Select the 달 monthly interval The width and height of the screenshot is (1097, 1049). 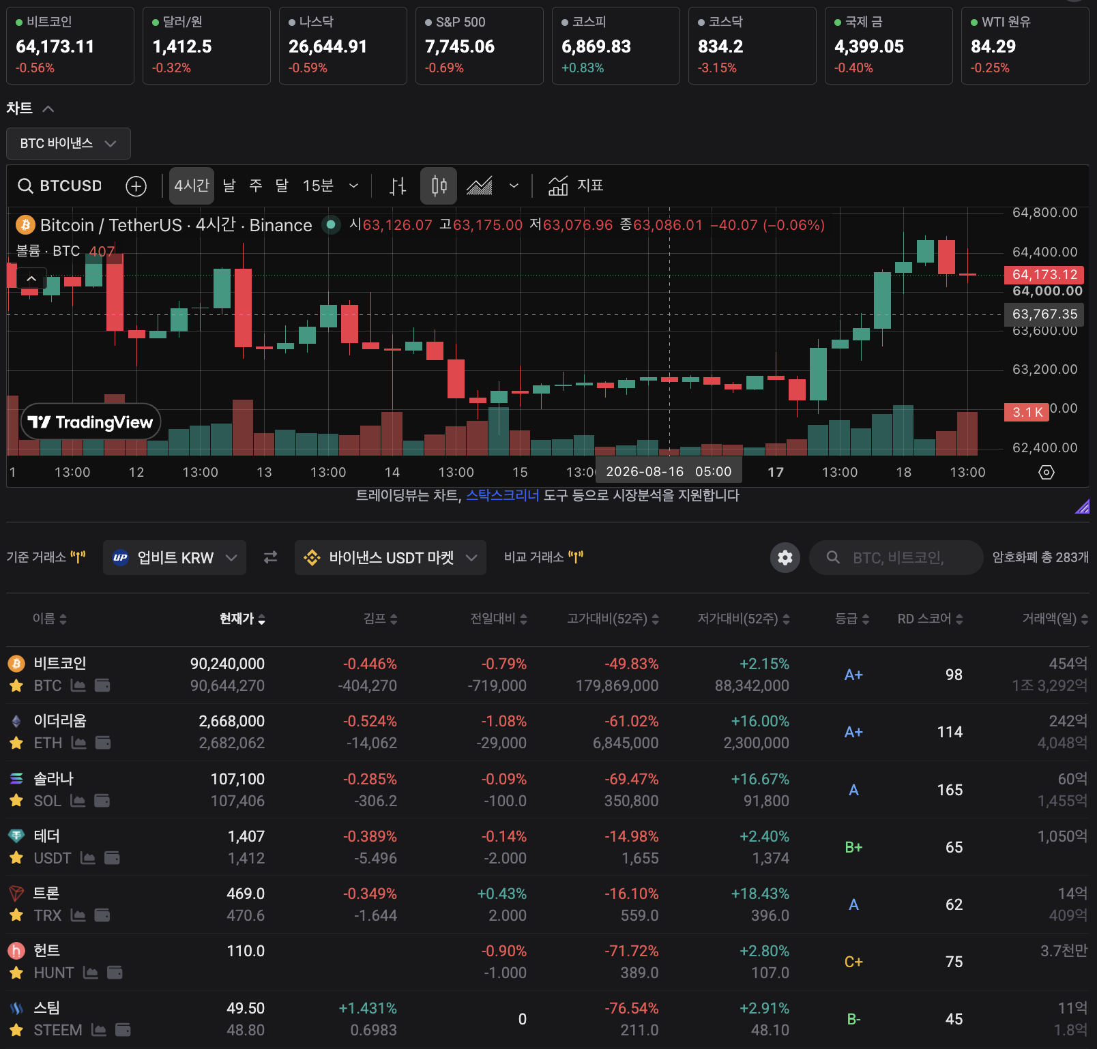coord(282,186)
